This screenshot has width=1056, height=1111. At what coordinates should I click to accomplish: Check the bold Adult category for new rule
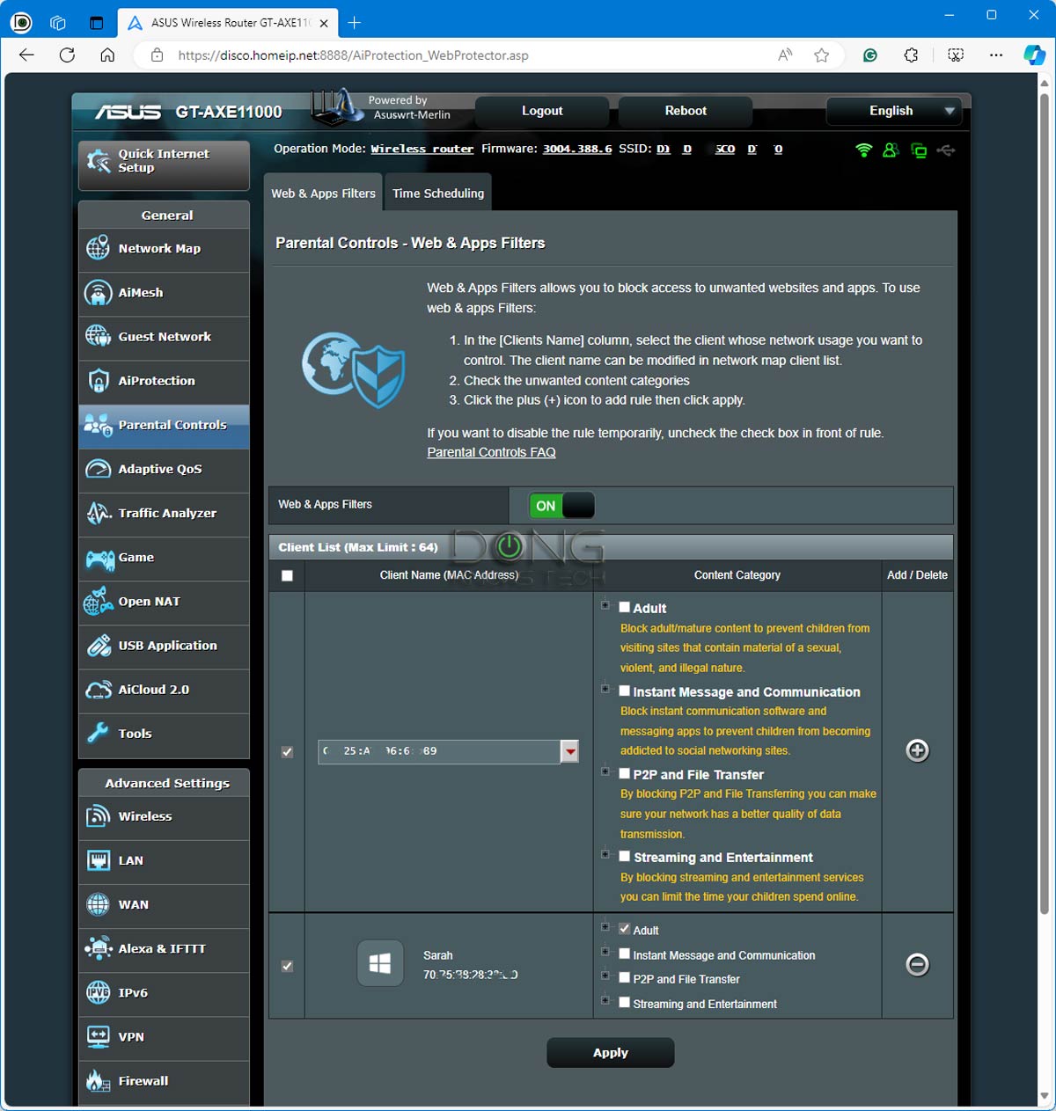click(624, 607)
